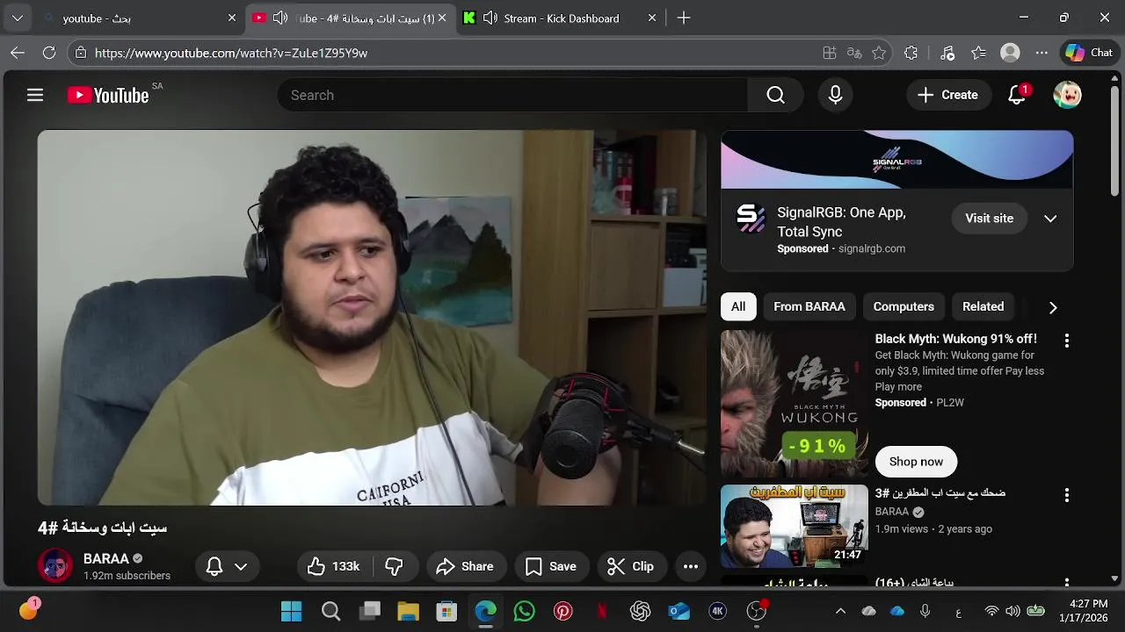
Task: Open the Edge profile icon
Action: (x=1010, y=53)
